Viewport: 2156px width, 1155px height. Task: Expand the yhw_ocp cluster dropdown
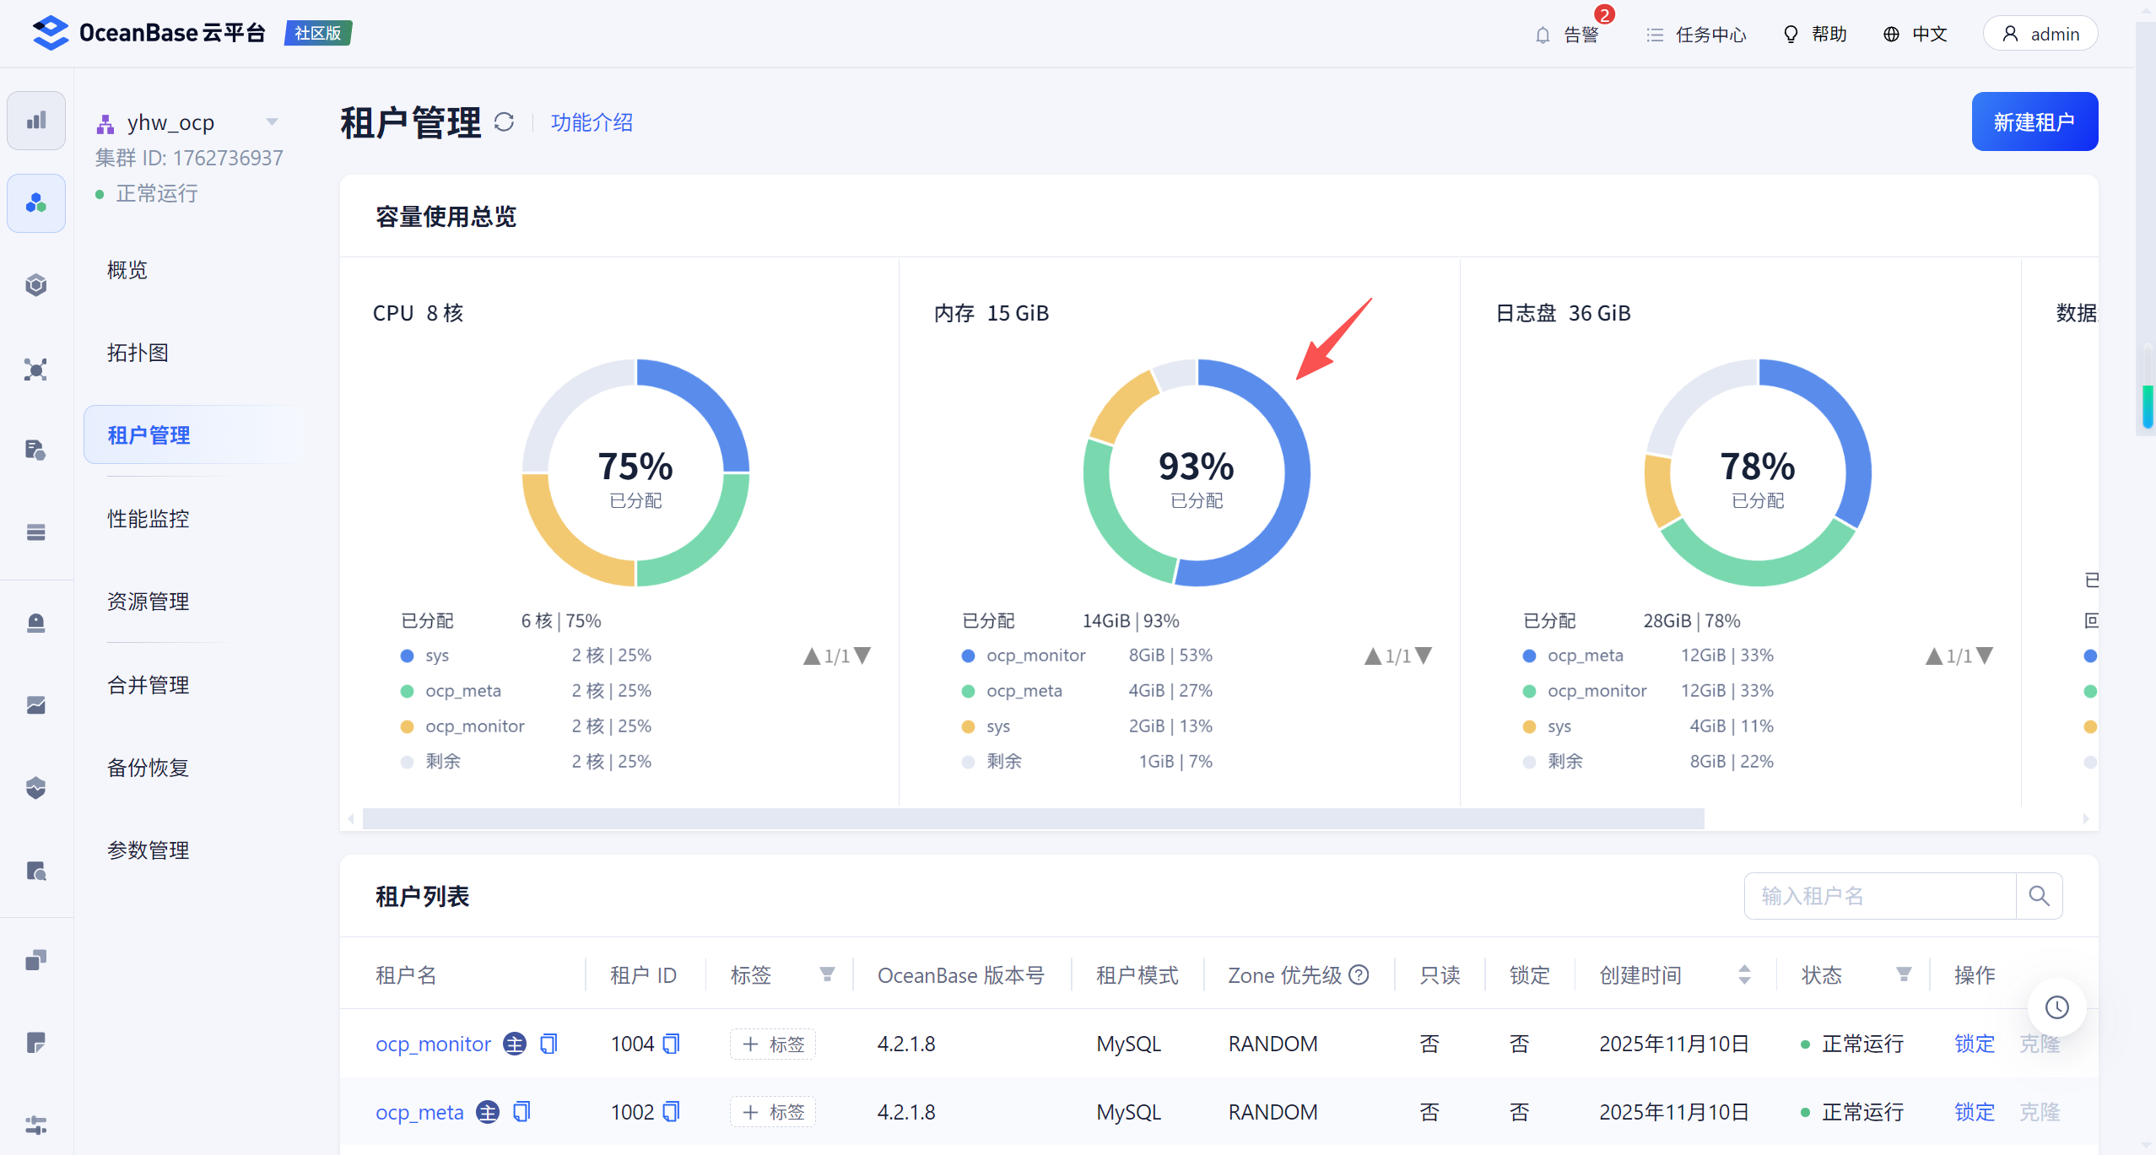pos(272,122)
